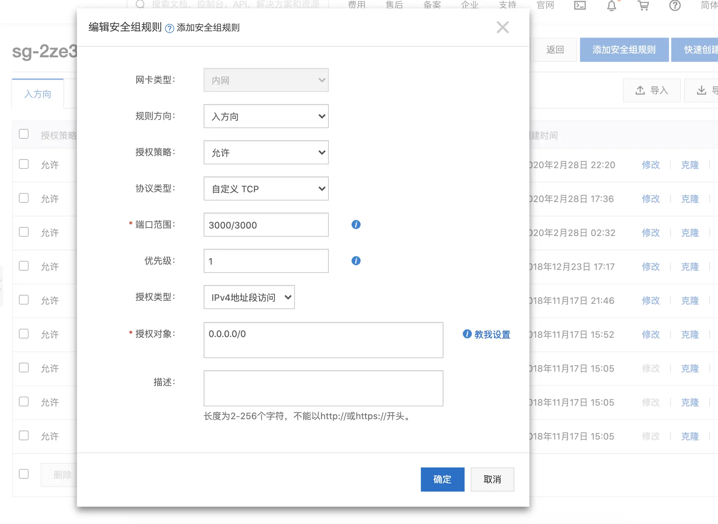Expand the 授权类型 dropdown showing IPv4地址段访问
718x524 pixels.
(x=249, y=297)
